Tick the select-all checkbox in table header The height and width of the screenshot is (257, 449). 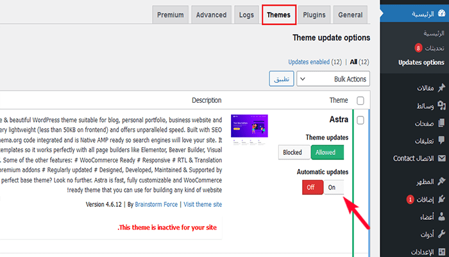[360, 100]
